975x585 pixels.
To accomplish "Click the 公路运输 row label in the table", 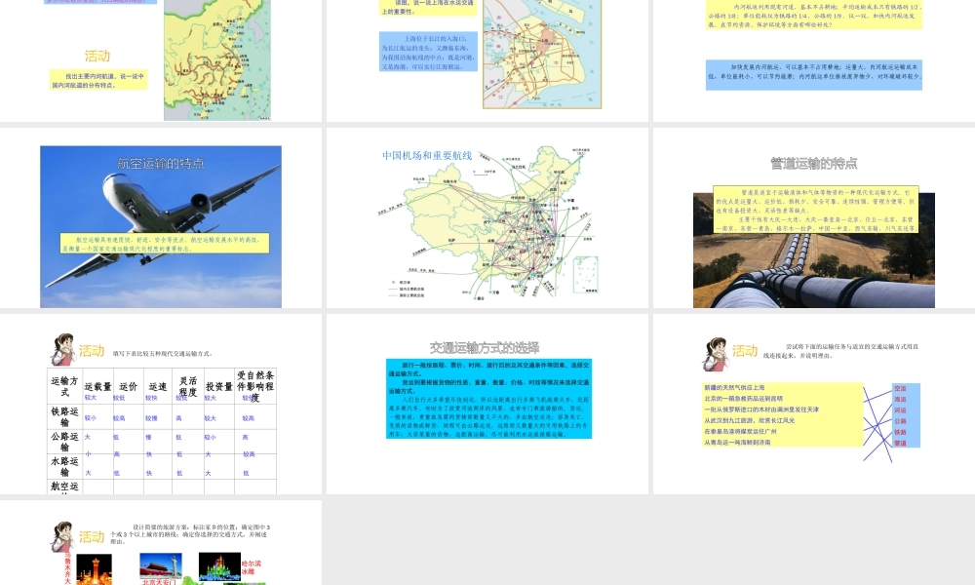I will [64, 442].
